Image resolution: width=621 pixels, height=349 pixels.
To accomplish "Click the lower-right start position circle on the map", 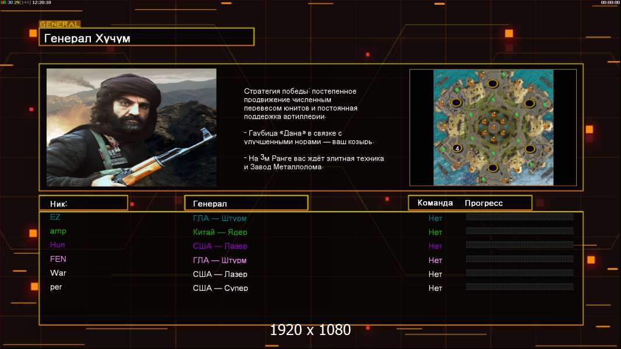I will (529, 148).
